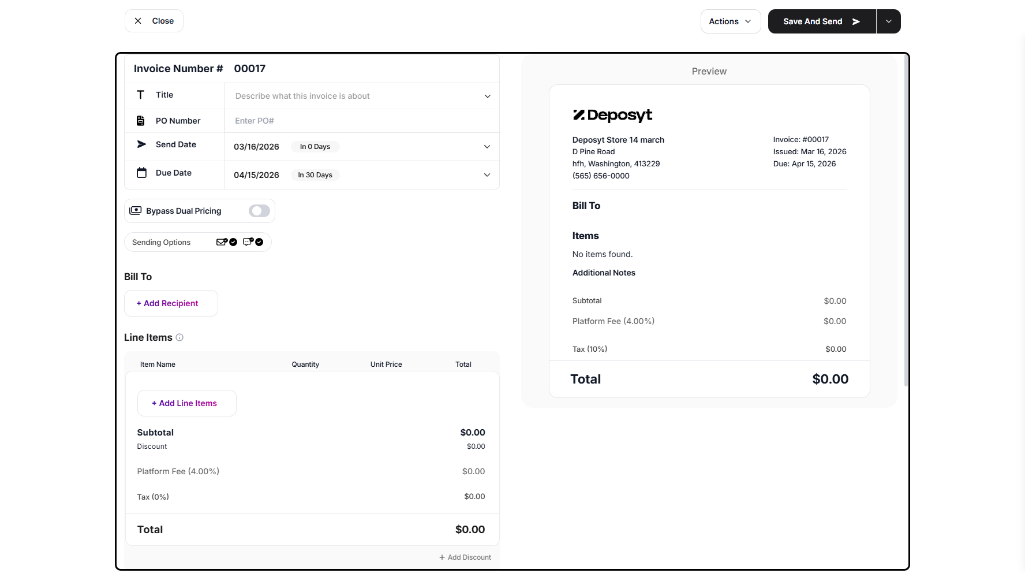Click the preview scrollbar on right edge
Image resolution: width=1025 pixels, height=573 pixels.
coord(906,221)
